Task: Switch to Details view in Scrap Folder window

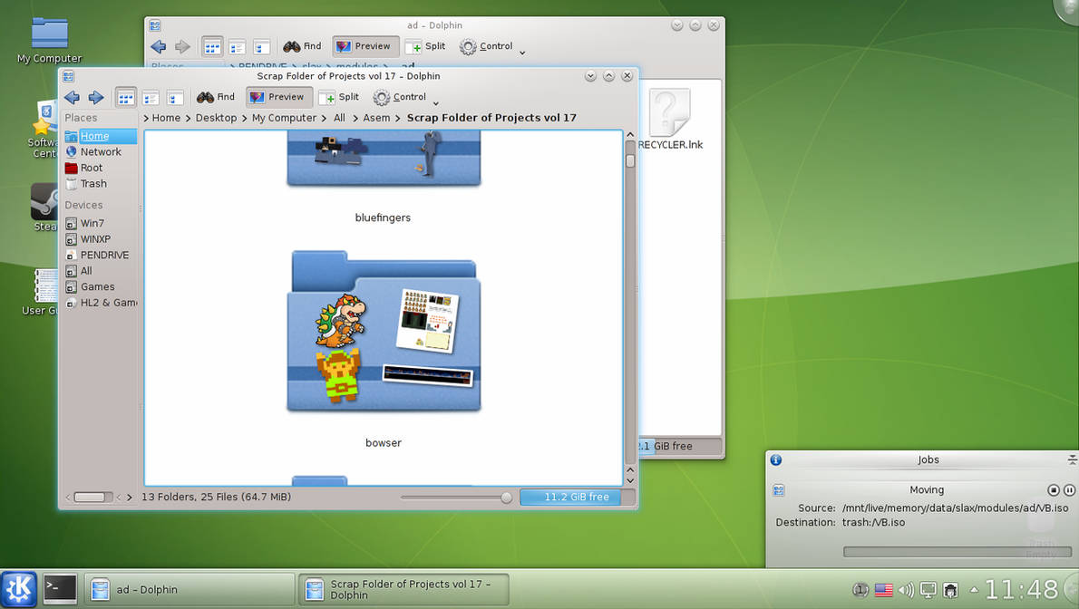Action: 175,98
